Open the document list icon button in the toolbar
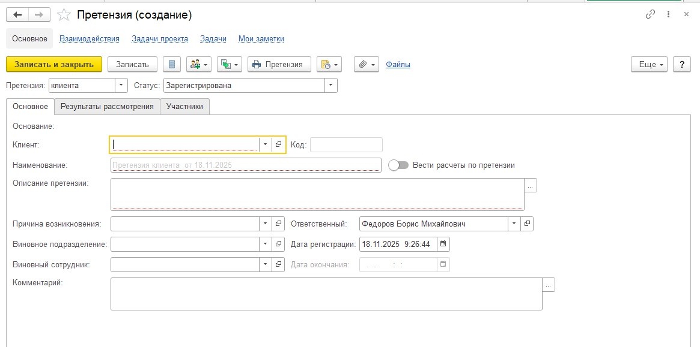Screen dimensions: 700x347 pyautogui.click(x=172, y=64)
